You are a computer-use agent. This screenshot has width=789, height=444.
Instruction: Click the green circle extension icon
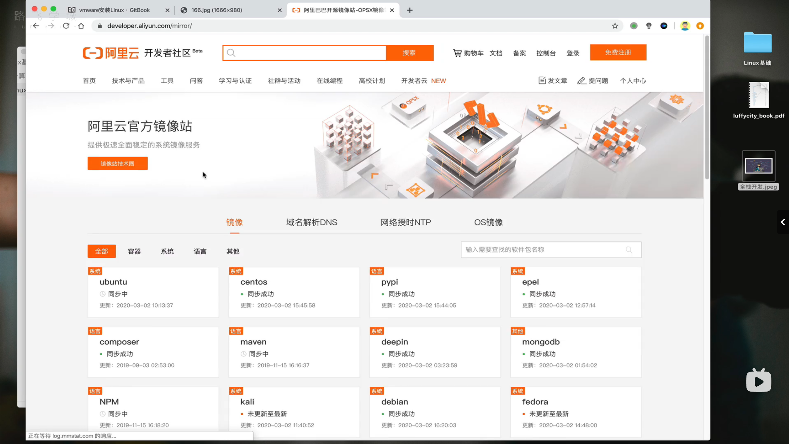[x=634, y=26]
